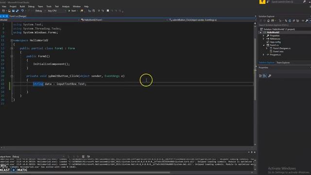This screenshot has height=175, width=311.
Task: Click Solution Explorer View Code icon
Action: [303, 20]
